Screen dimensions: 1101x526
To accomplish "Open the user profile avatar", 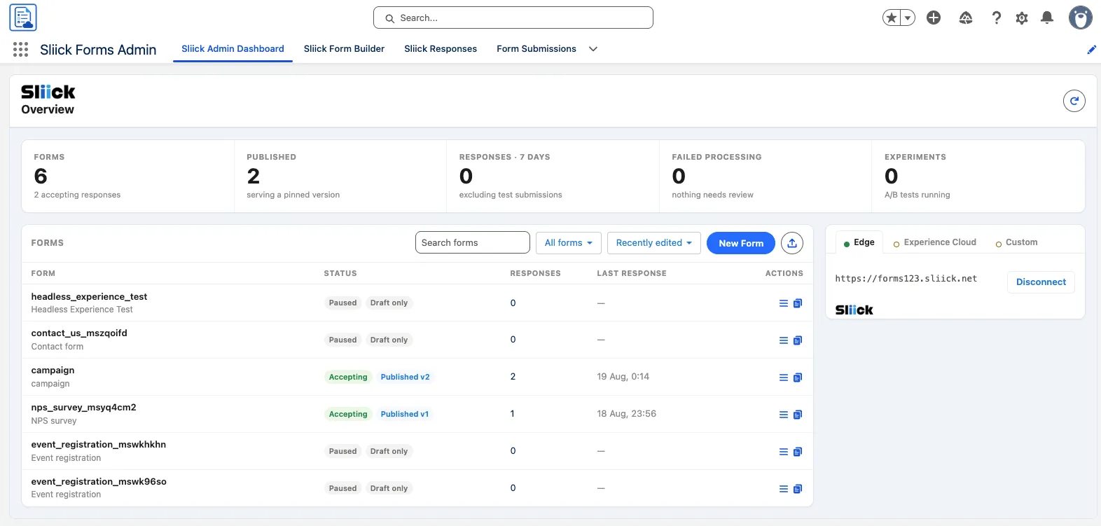I will (x=1080, y=18).
